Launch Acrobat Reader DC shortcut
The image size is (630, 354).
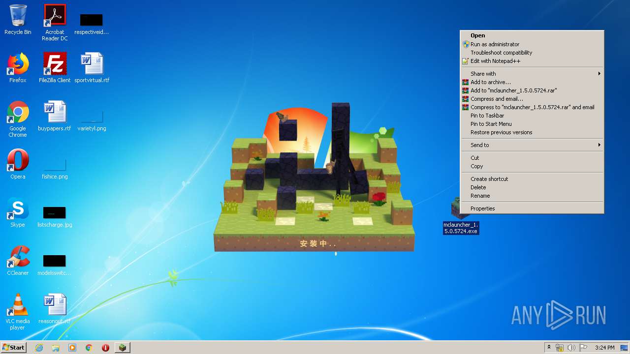pos(55,22)
